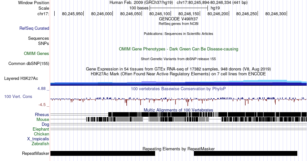The height and width of the screenshot is (161, 307).
Task: Click Publications: Sequences in Scientific Articles title
Action: (x=178, y=34)
